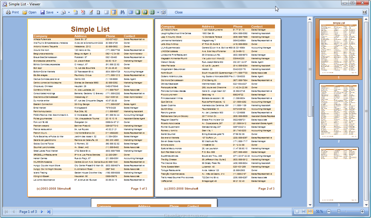Toggle the highlighted Thumbnails panel button
This screenshot has width=371, height=218.
coord(114,12)
